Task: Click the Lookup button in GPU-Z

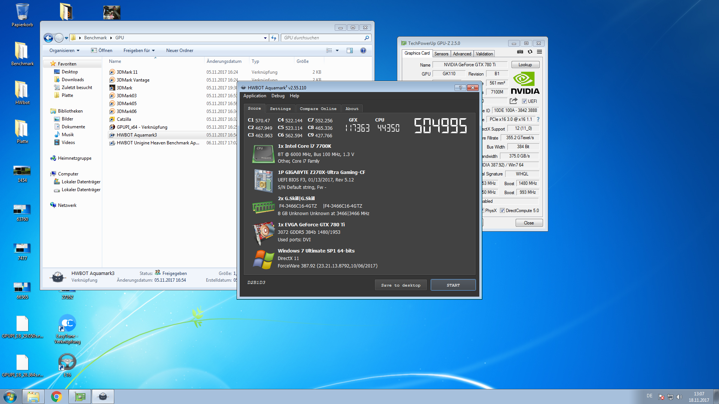Action: coord(525,65)
